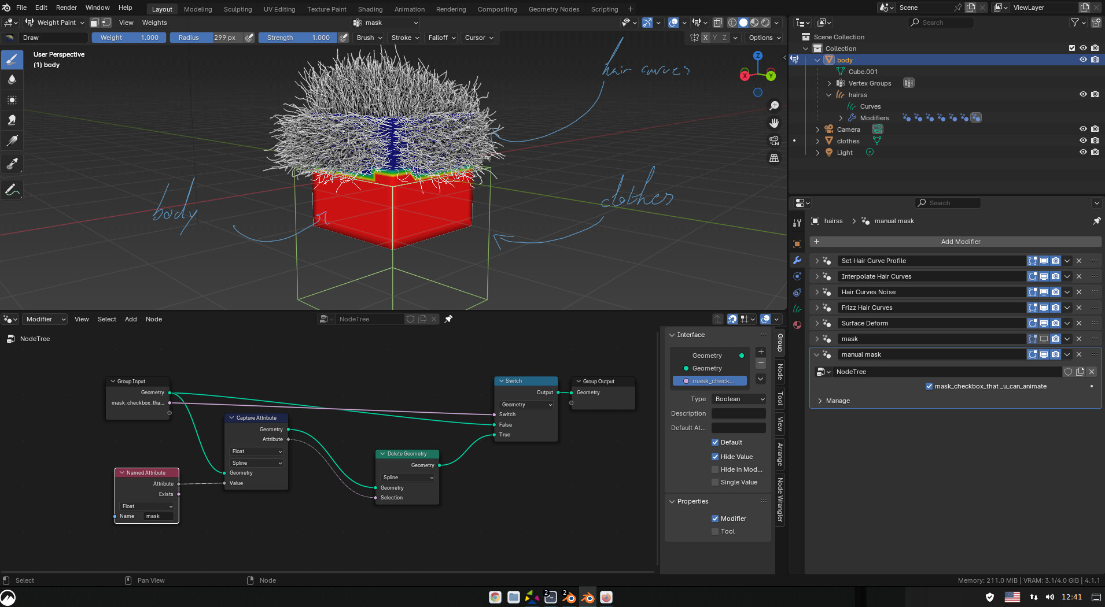Open the Weight Paint mode dropdown

click(x=54, y=23)
